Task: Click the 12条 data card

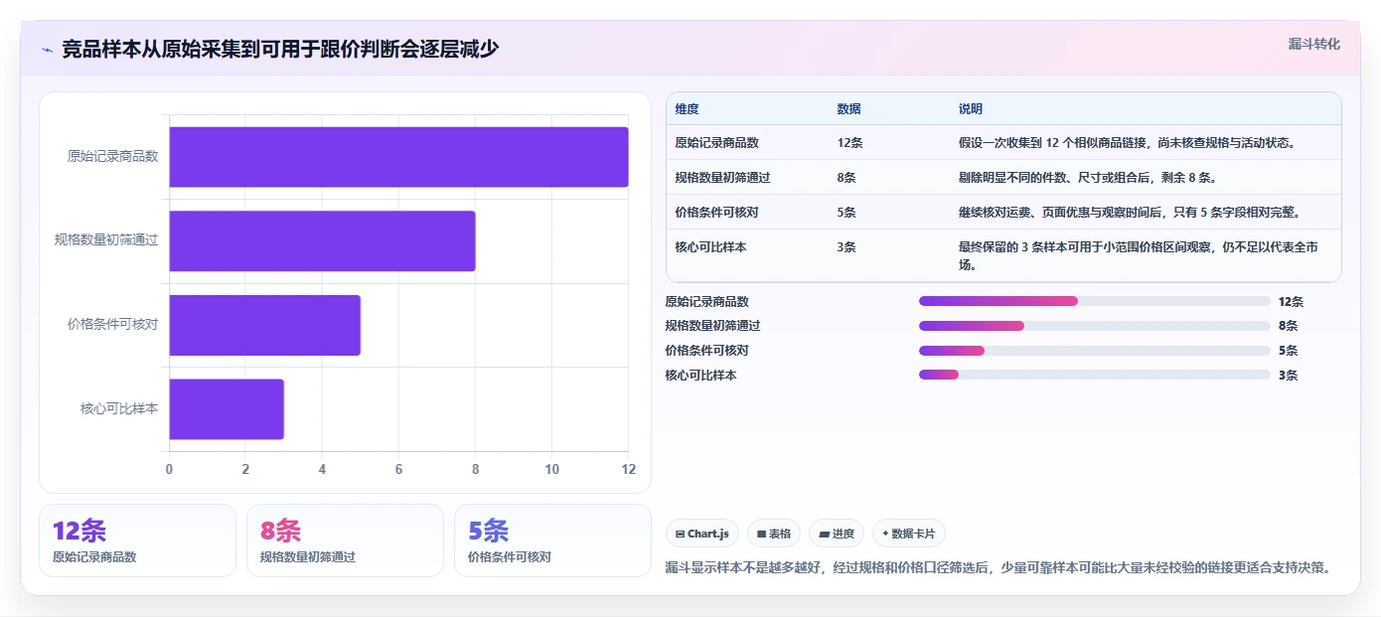Action: click(138, 540)
